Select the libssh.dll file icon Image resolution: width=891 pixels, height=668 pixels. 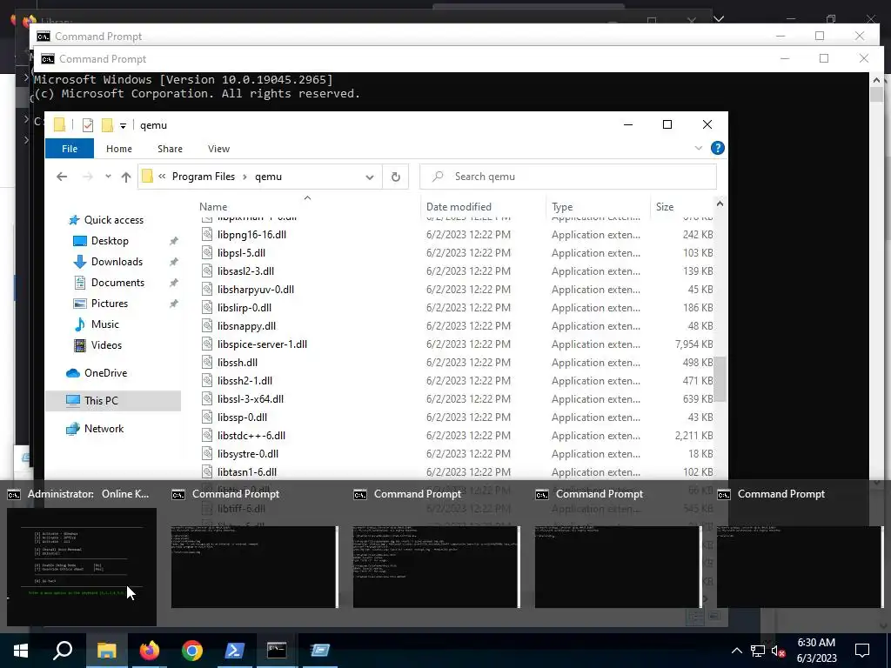click(207, 363)
